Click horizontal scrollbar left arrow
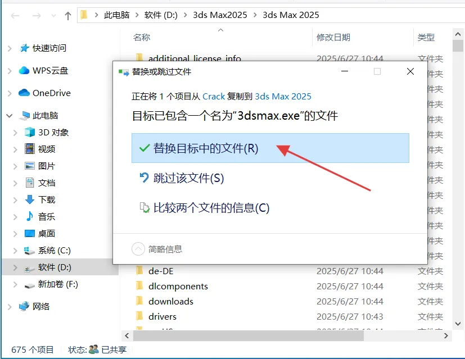465x359 pixels. tap(127, 335)
